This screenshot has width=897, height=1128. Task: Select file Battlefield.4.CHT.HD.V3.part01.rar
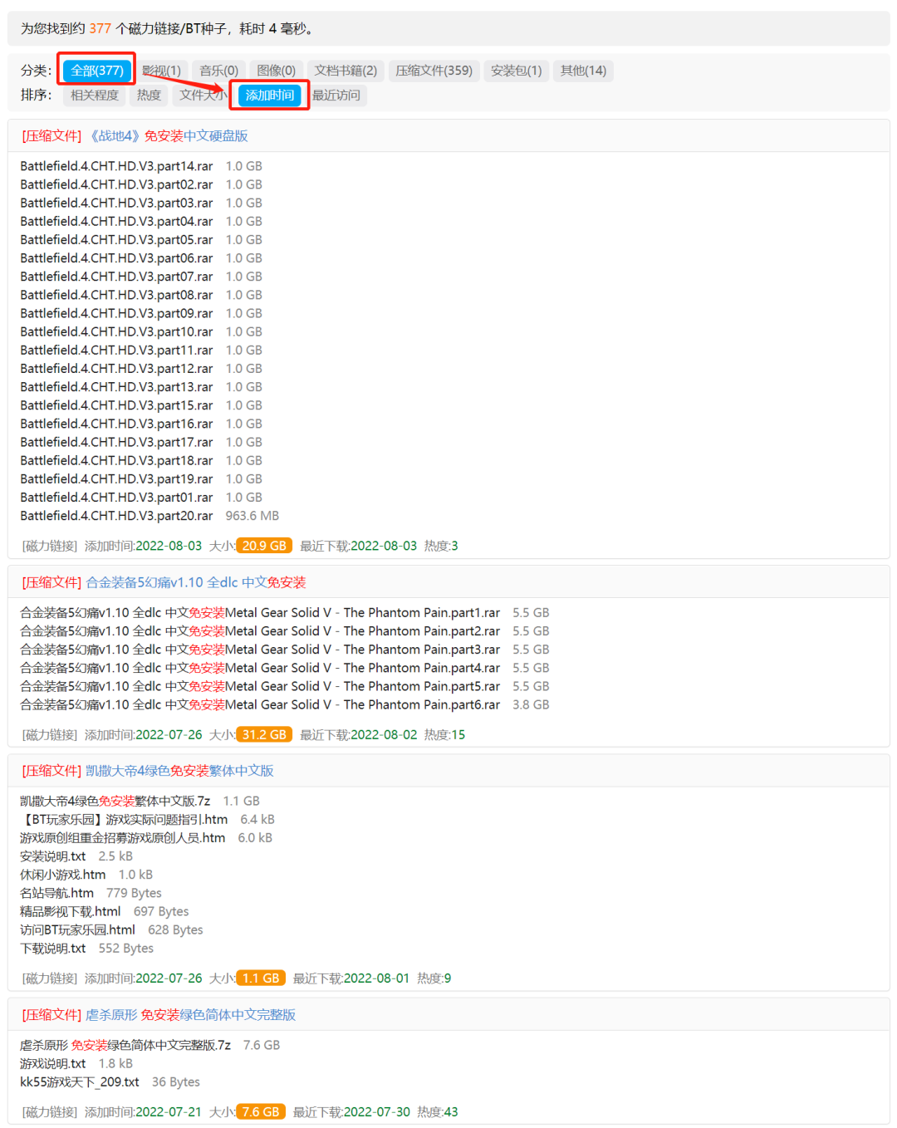click(116, 498)
